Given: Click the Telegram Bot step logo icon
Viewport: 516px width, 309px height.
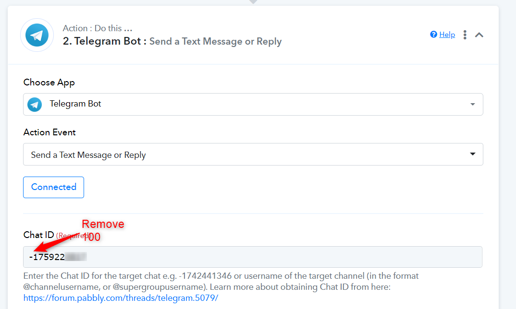Looking at the screenshot, I should [37, 35].
